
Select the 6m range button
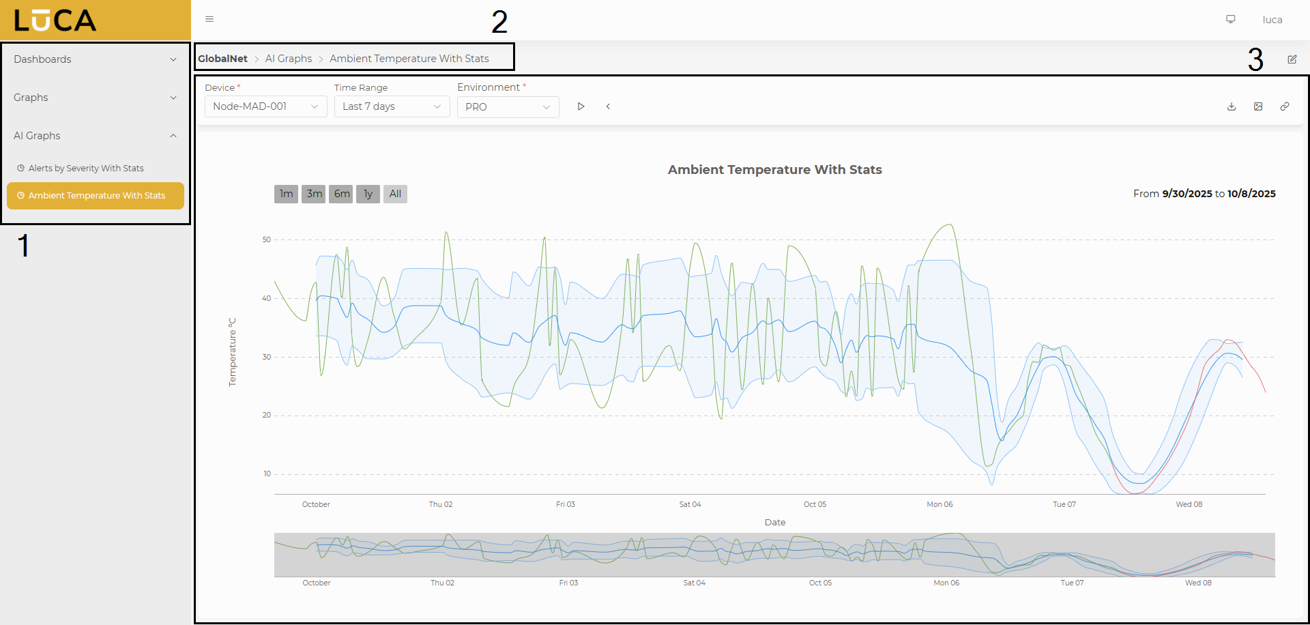pos(341,194)
